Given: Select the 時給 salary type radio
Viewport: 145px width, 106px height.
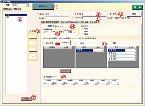Looking at the screenshot, I should [x=83, y=29].
